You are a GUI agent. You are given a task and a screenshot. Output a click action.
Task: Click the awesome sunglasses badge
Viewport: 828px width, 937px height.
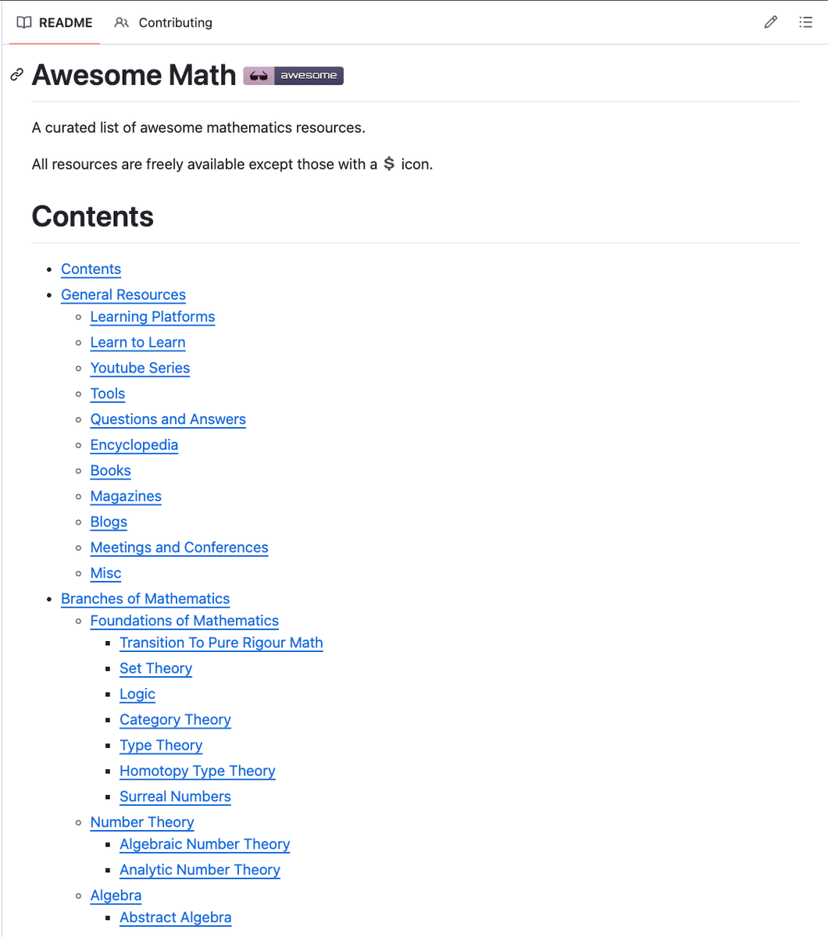[x=293, y=76]
